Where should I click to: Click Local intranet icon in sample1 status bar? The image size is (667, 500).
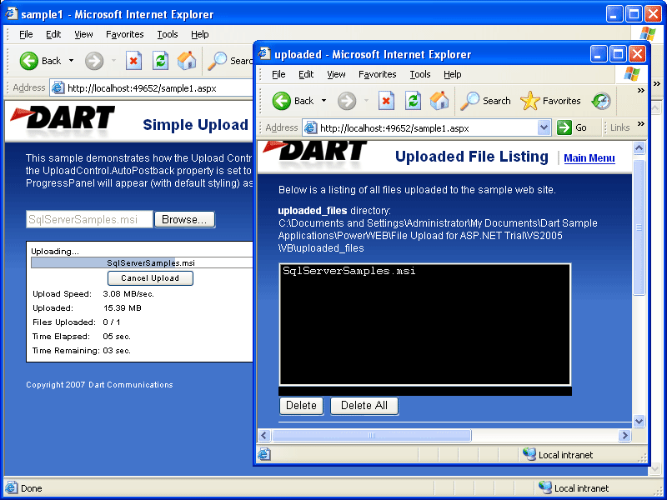coord(545,487)
